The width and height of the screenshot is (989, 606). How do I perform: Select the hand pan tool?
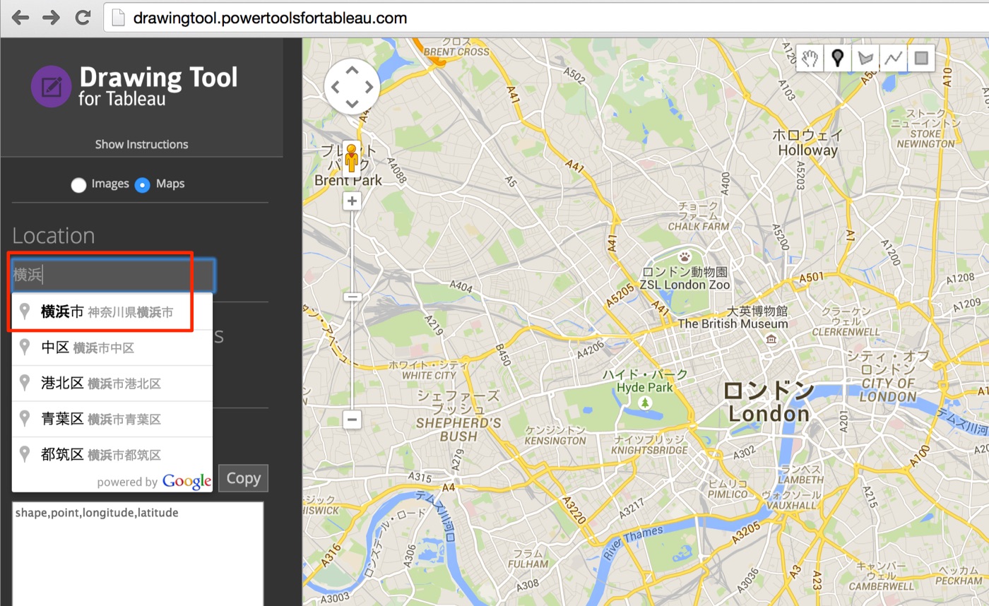click(x=810, y=58)
